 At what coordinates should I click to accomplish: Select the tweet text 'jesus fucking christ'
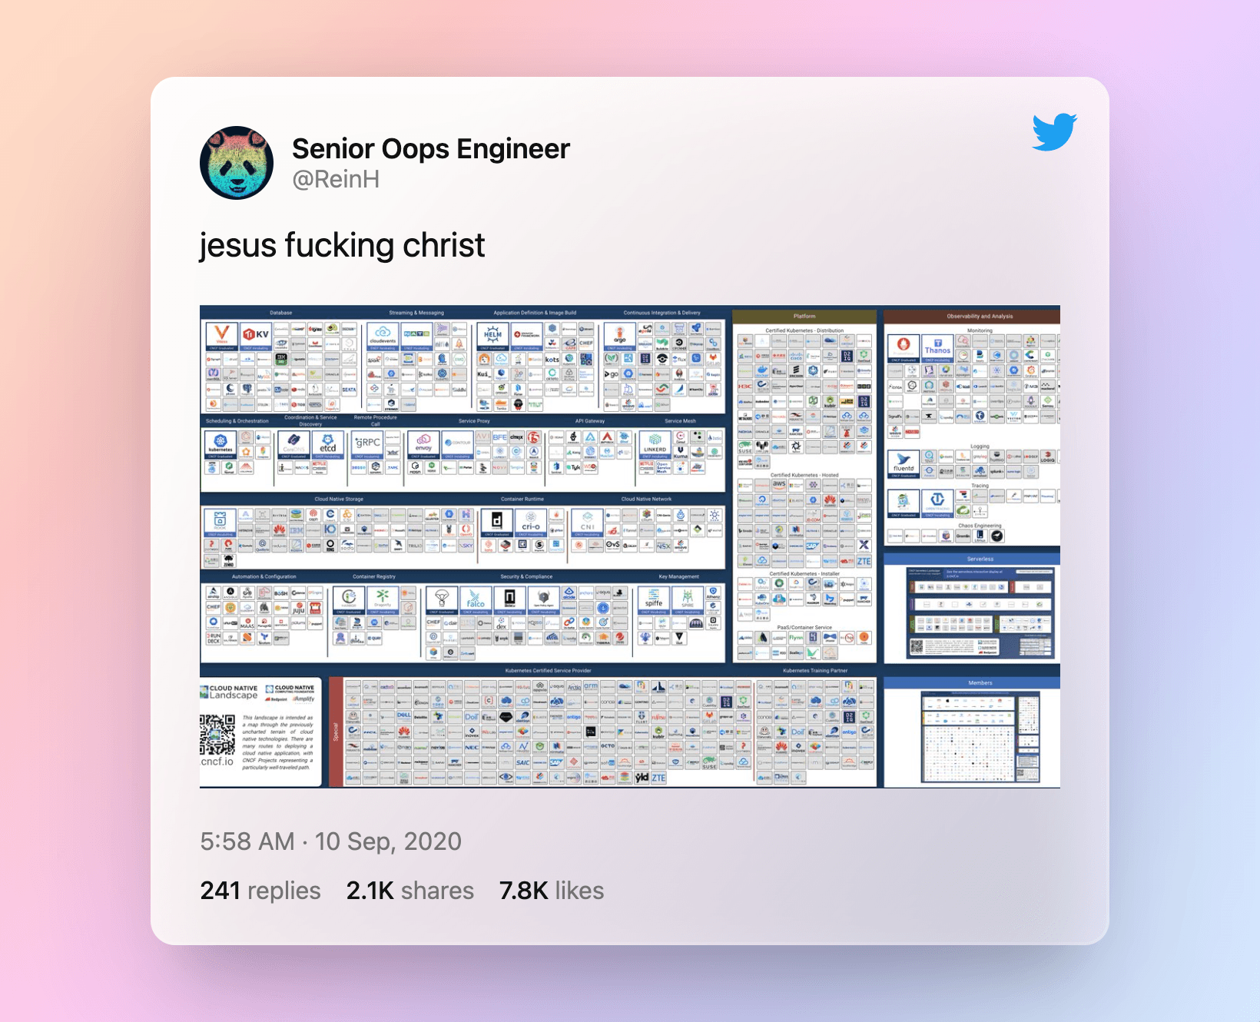click(342, 246)
